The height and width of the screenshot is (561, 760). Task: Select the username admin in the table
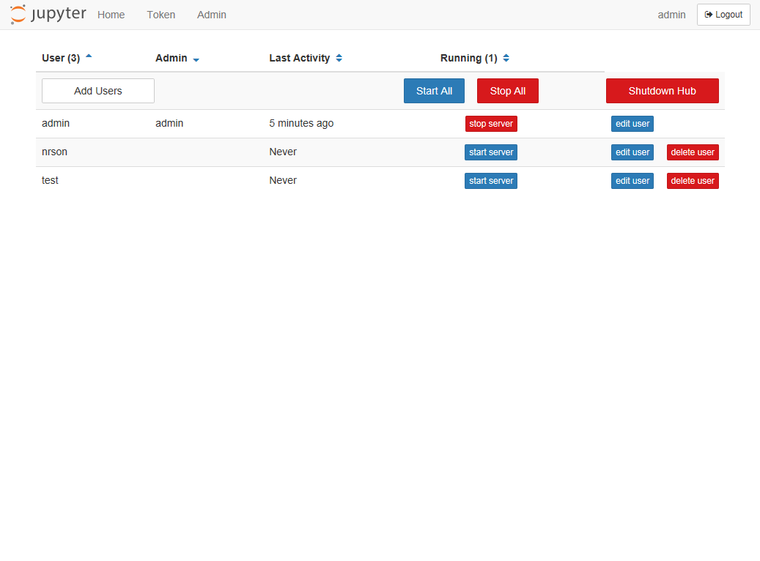(x=56, y=123)
